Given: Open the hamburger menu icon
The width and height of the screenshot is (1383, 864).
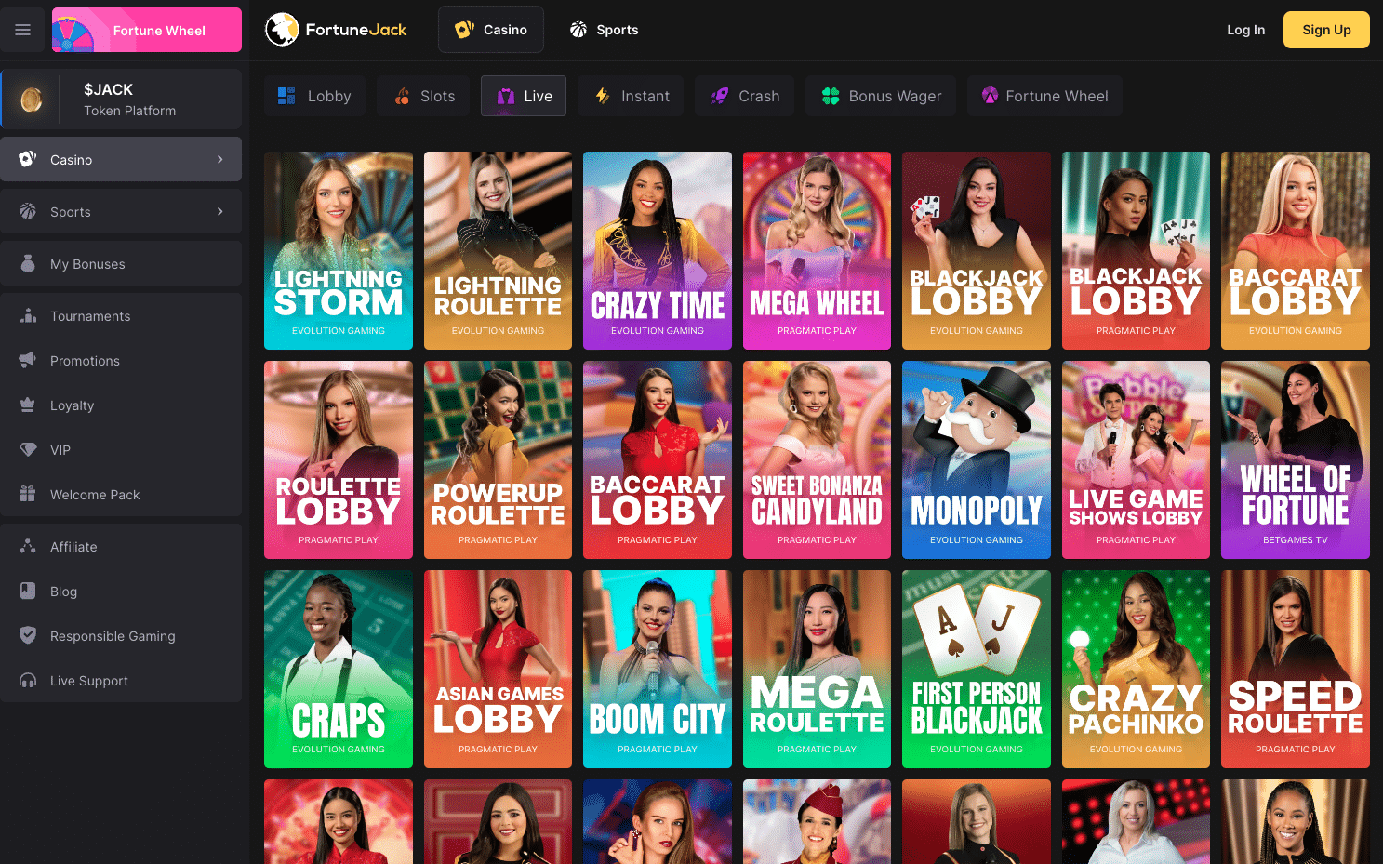Looking at the screenshot, I should tap(22, 30).
